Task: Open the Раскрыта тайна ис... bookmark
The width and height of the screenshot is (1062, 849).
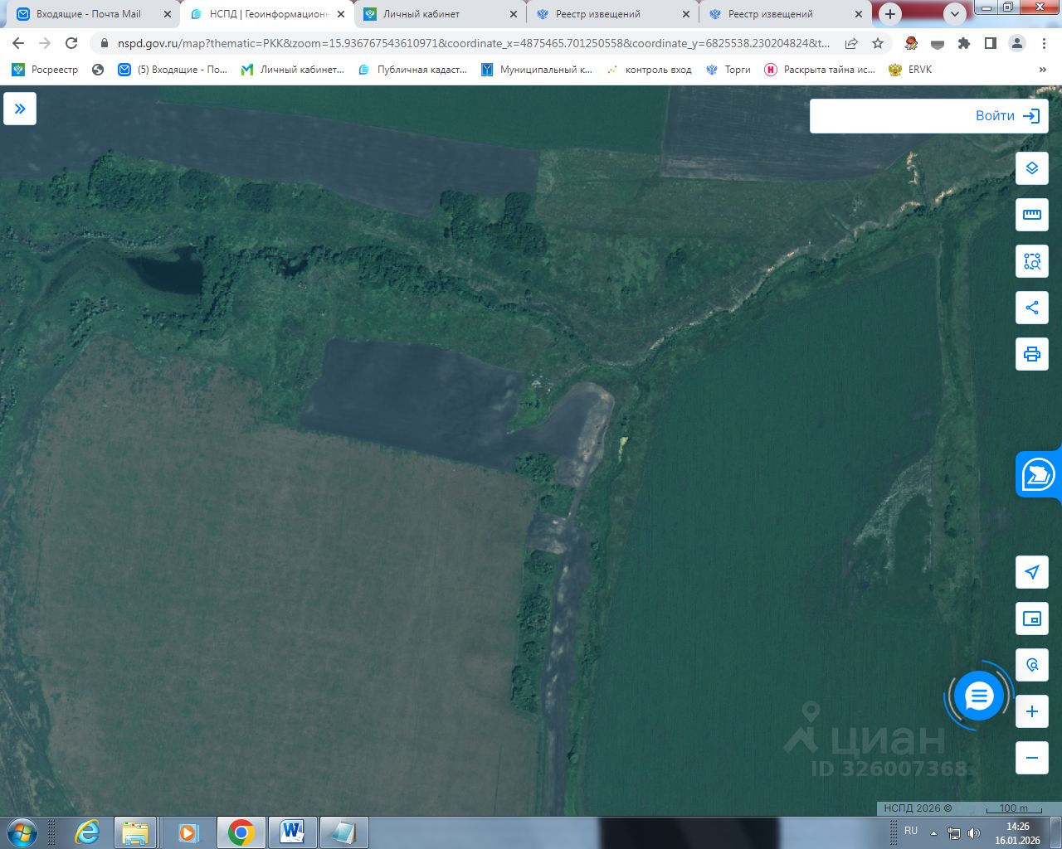Action: [x=820, y=70]
